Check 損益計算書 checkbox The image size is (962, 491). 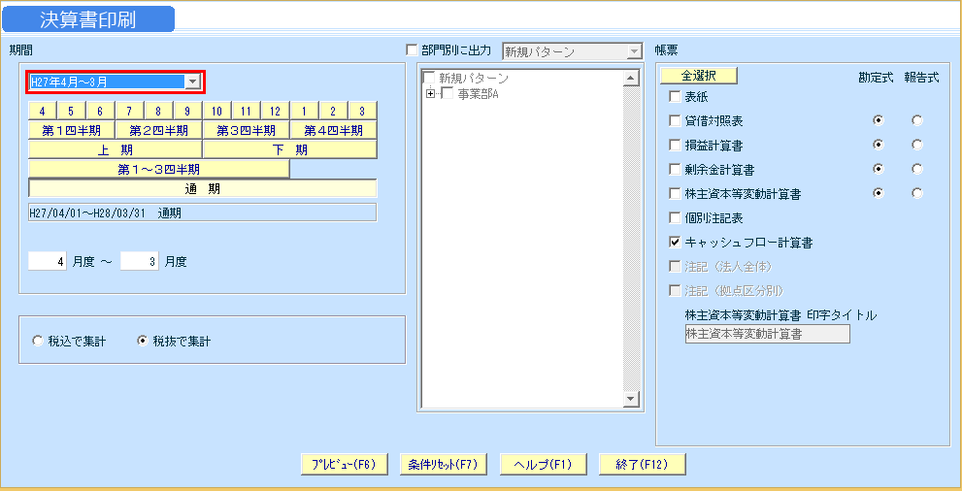pyautogui.click(x=675, y=146)
